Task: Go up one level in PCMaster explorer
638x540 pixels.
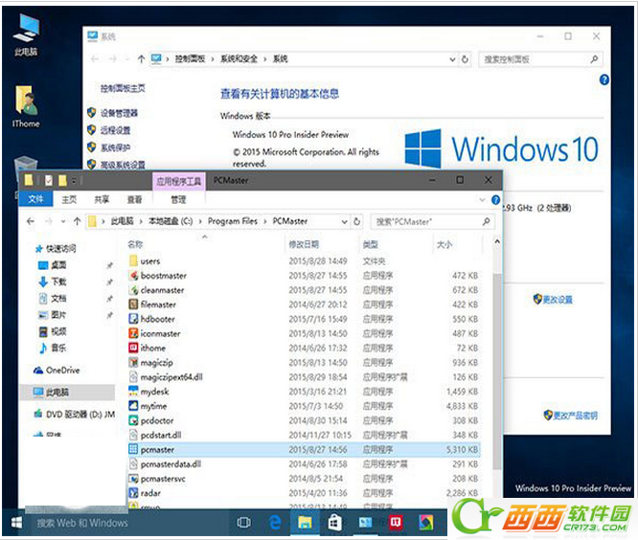Action: tap(78, 221)
